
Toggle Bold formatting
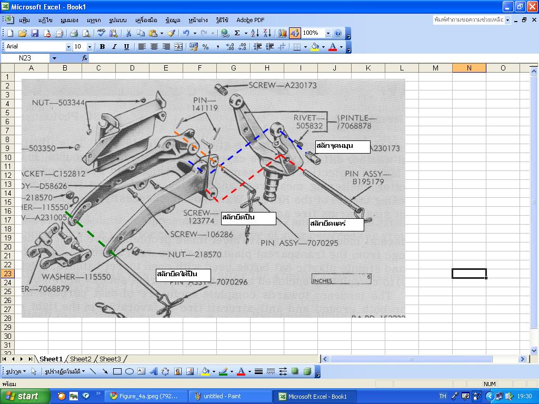(102, 47)
